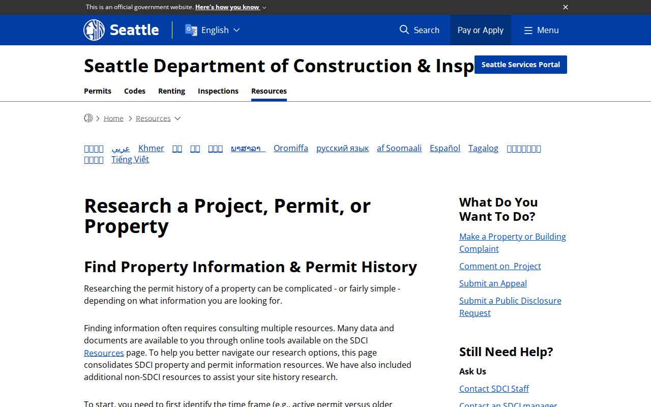The width and height of the screenshot is (651, 407).
Task: Switch page language to Arabic
Action: pyautogui.click(x=121, y=148)
